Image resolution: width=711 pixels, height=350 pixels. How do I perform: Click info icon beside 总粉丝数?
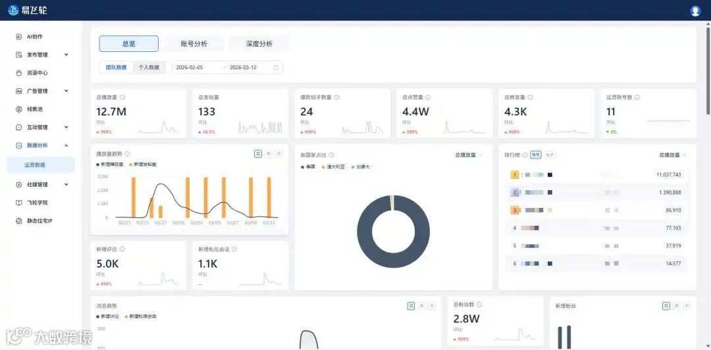[x=479, y=305]
